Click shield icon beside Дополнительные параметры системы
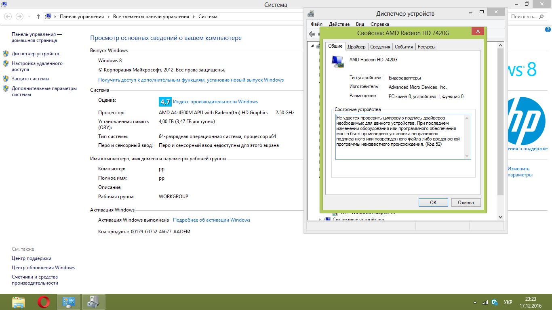 6,88
